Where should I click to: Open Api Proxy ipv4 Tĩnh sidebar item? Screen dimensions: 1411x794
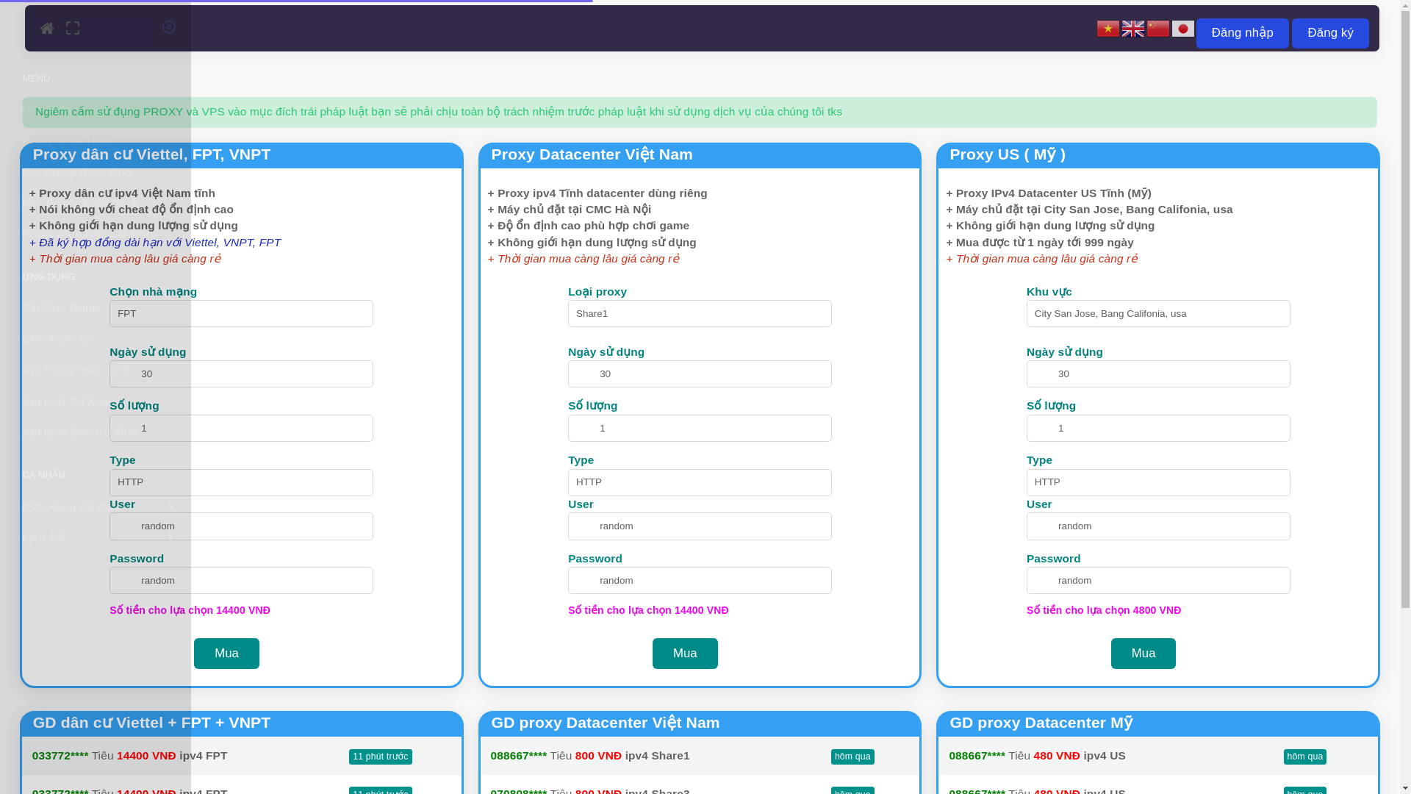76,370
